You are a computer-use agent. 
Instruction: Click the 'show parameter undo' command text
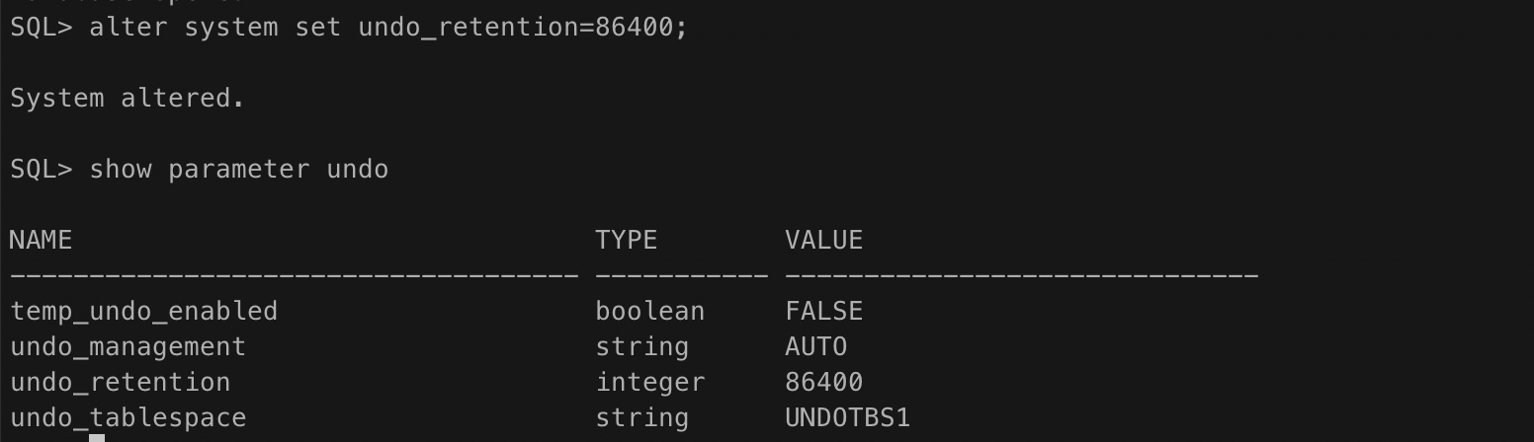(238, 170)
